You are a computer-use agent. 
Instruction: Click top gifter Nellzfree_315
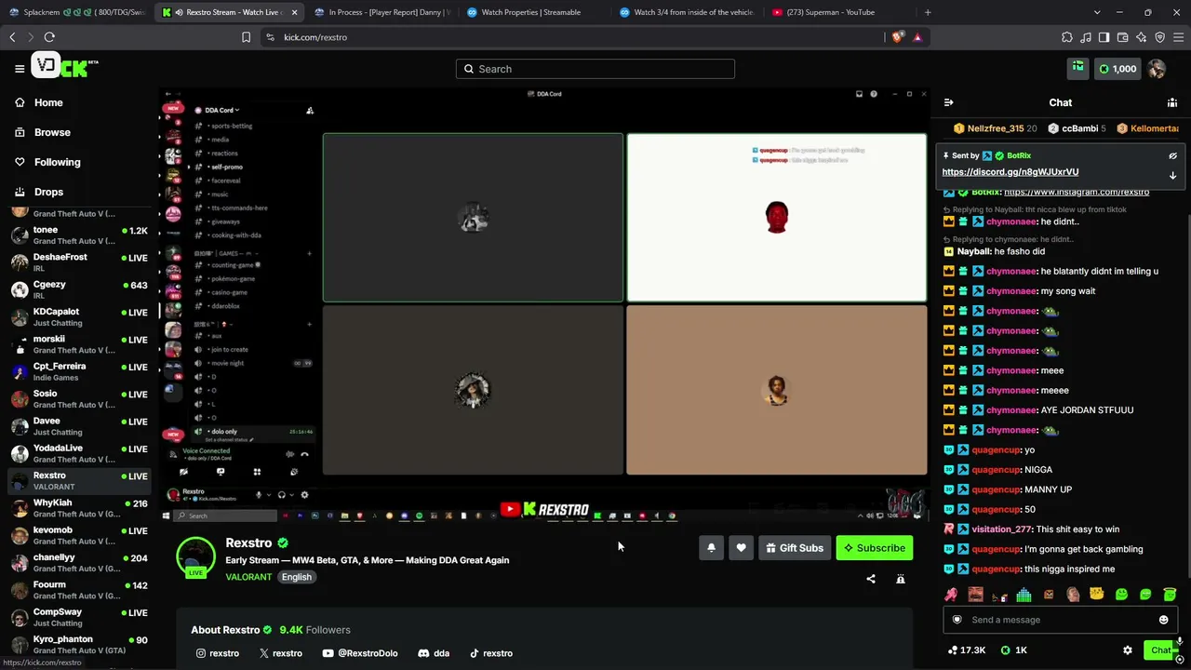(x=996, y=128)
